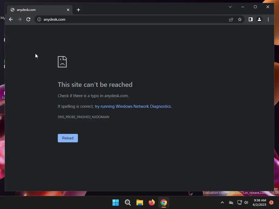Expand the tab search chevron

point(230,7)
